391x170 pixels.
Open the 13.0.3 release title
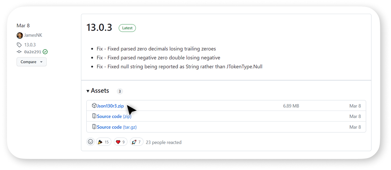99,27
